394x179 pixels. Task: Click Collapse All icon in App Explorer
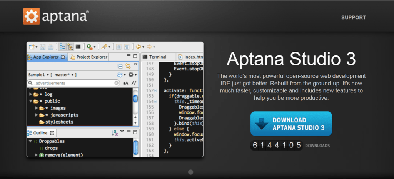pyautogui.click(x=120, y=66)
